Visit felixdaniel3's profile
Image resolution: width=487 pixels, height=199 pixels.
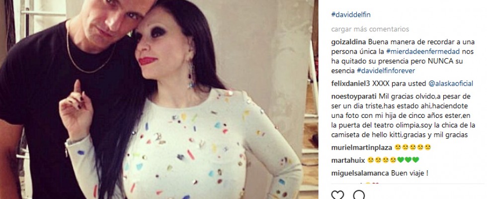pyautogui.click(x=350, y=84)
